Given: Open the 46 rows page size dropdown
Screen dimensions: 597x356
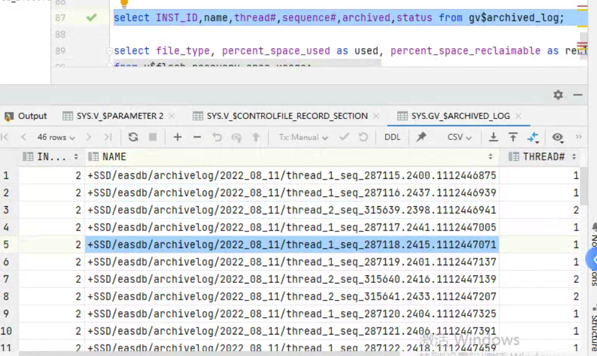Looking at the screenshot, I should [56, 137].
